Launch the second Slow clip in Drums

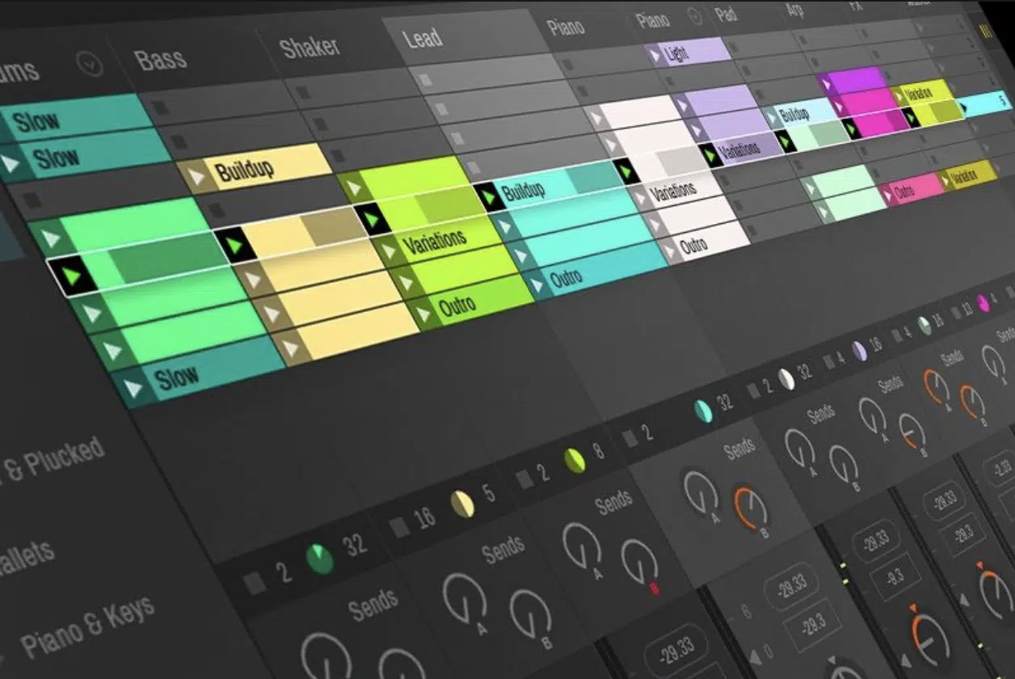11,164
